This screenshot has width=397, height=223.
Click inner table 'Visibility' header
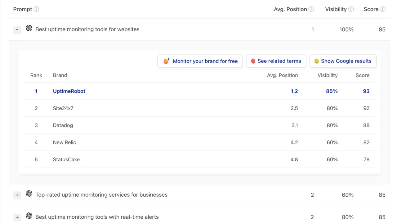pos(328,75)
